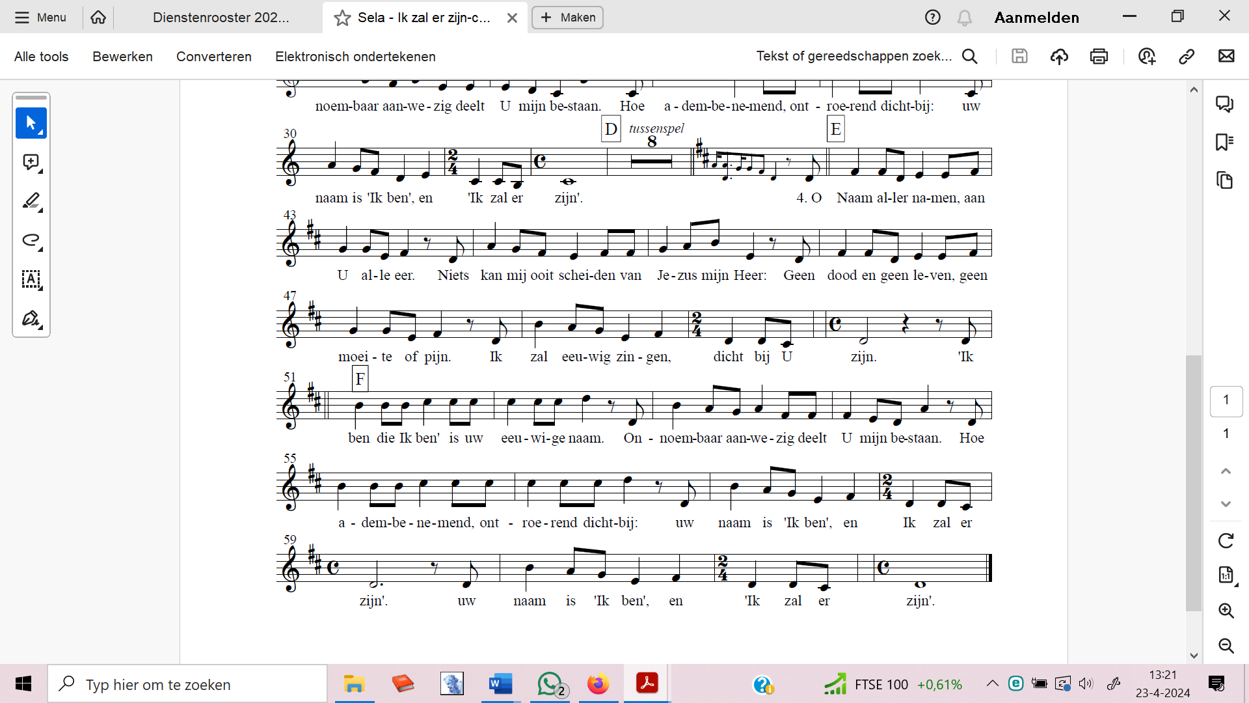Star the Sela document tab
The height and width of the screenshot is (703, 1249).
coord(342,18)
